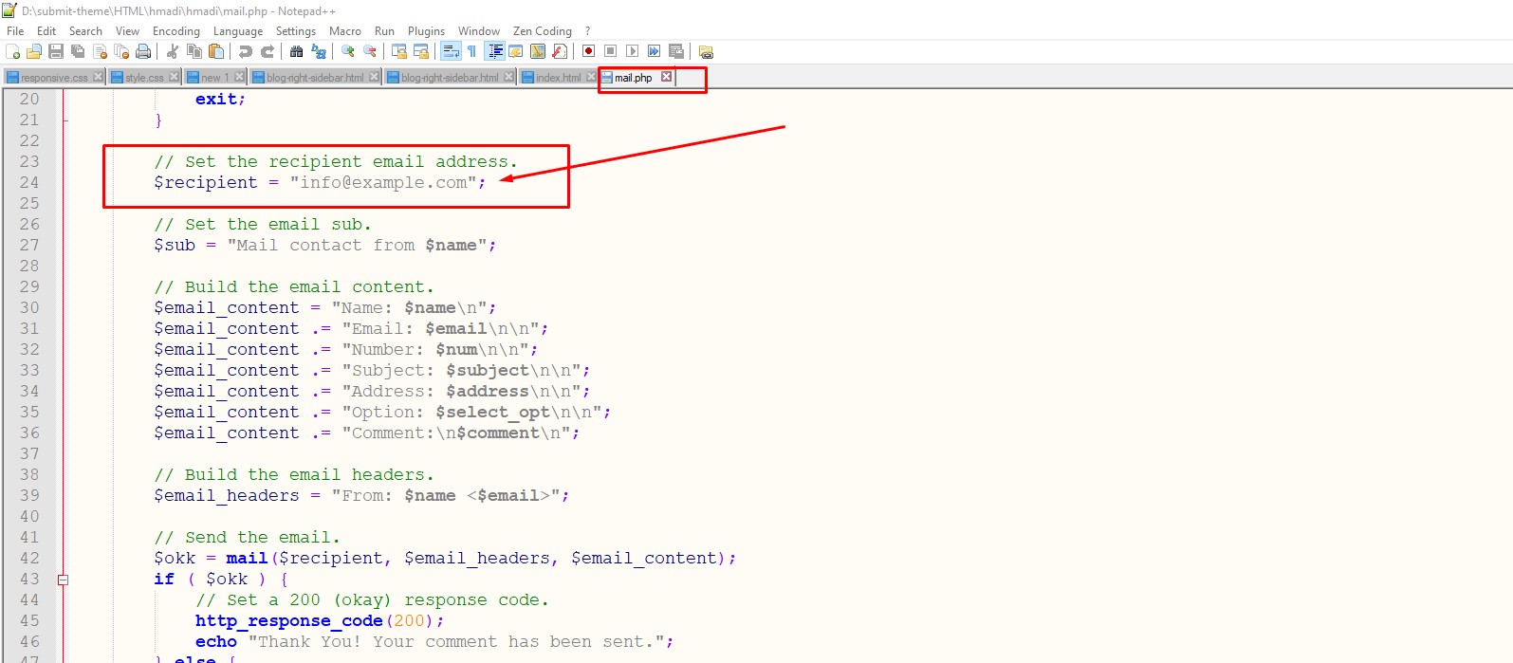
Task: Close the index.html tab
Action: point(591,77)
